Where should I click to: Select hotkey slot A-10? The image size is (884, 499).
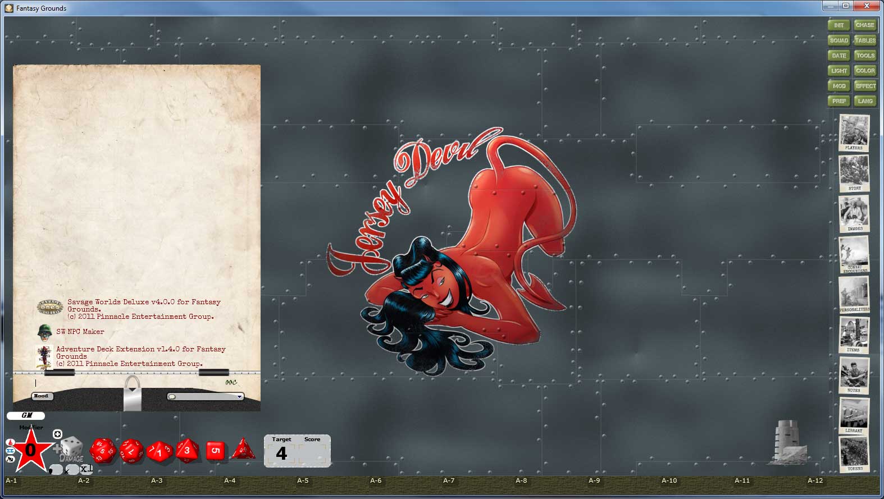698,485
